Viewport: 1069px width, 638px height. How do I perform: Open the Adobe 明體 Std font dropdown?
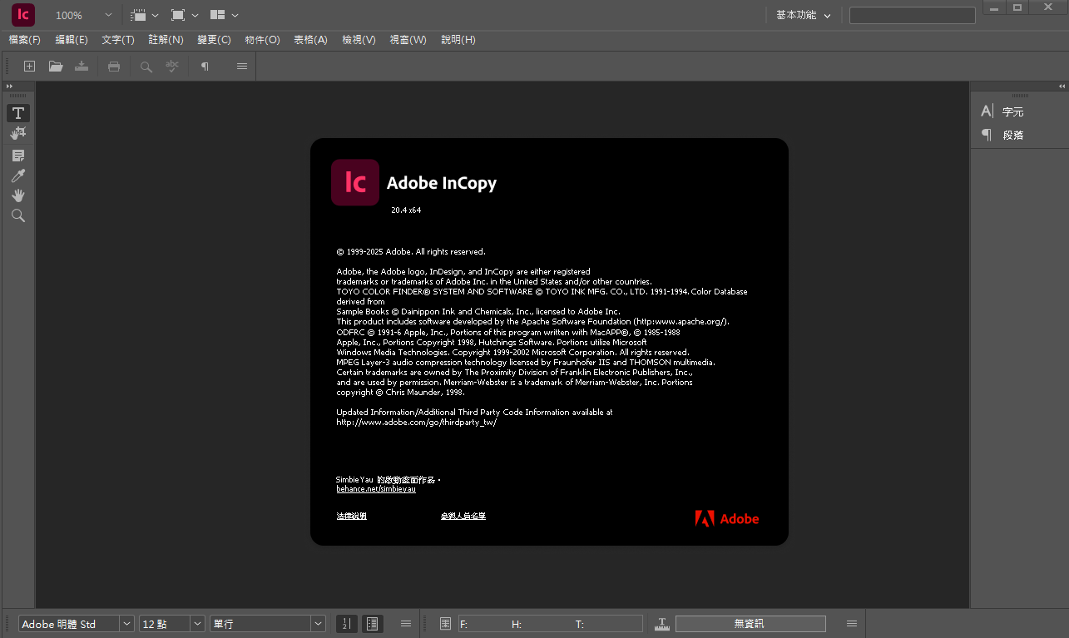click(126, 624)
